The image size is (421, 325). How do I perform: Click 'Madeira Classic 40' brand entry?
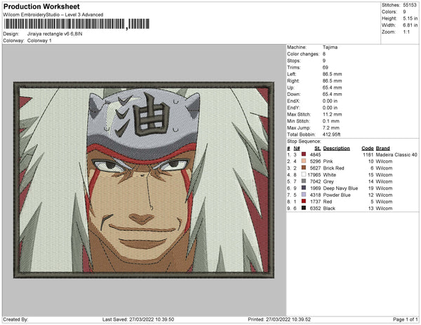(x=396, y=155)
